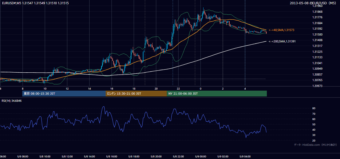
Task: Click RSI scale value 50
Action: [314, 124]
